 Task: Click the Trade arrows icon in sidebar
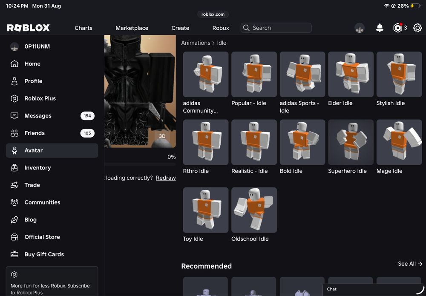[14, 185]
